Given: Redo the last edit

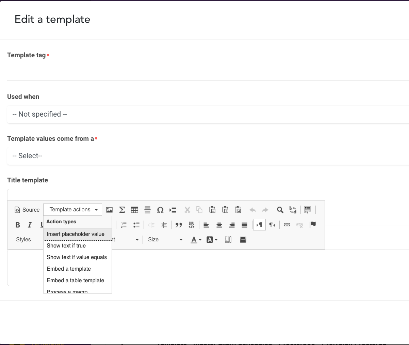Looking at the screenshot, I should coord(265,210).
